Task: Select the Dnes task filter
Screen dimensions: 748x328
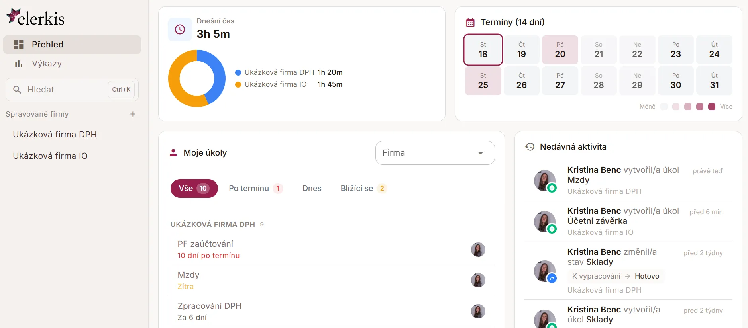Action: coord(312,188)
